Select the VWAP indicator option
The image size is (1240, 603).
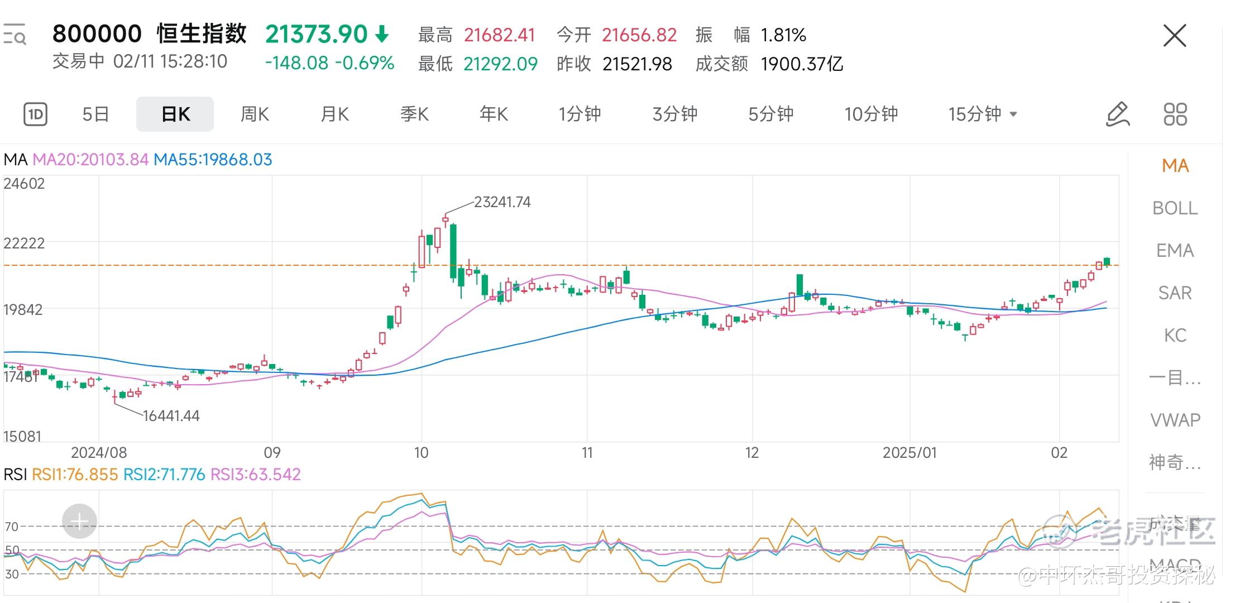point(1175,420)
